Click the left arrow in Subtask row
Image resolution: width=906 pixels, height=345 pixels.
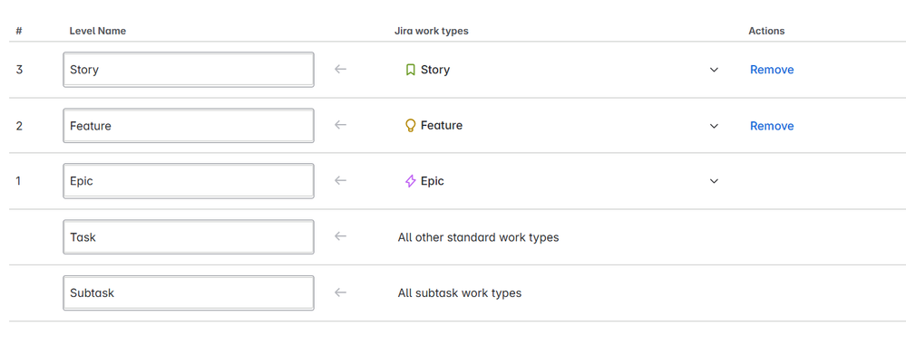340,292
